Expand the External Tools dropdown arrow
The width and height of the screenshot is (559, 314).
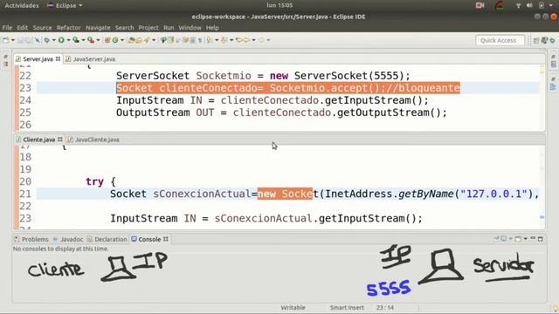pos(98,40)
